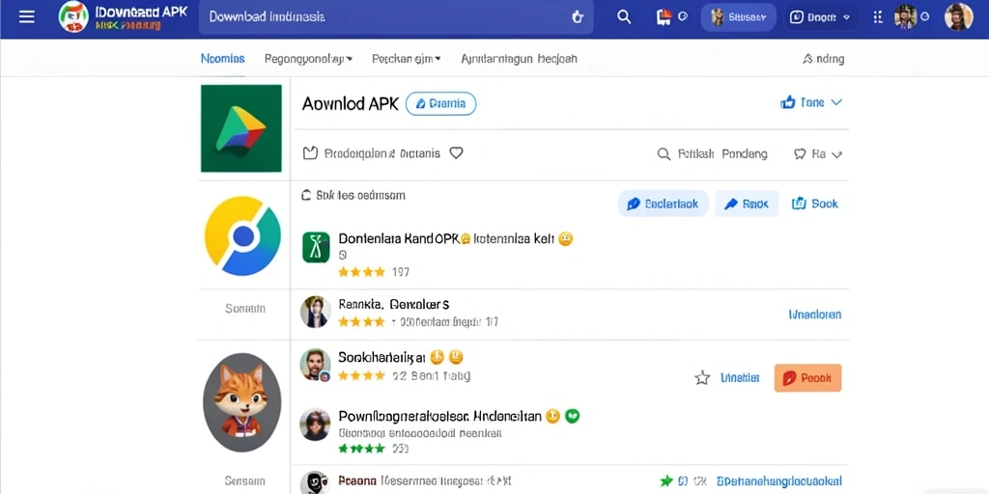Open the red-and-white cart icon in header
Viewport: 989px width, 494px height.
(664, 17)
